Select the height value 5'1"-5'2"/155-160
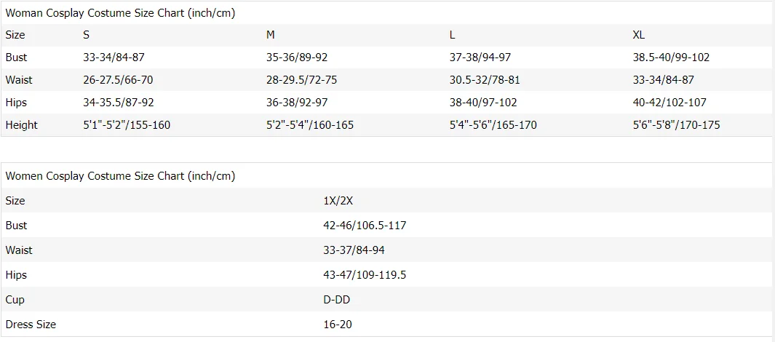This screenshot has width=775, height=342. (x=127, y=125)
